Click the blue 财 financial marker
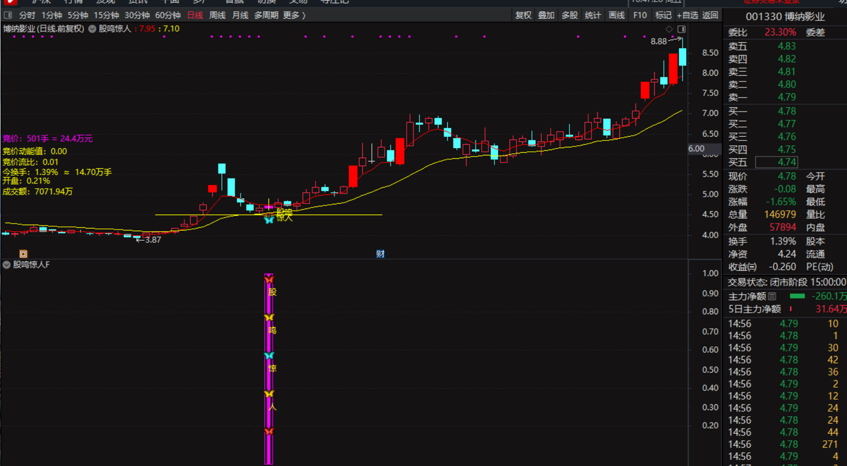This screenshot has width=847, height=466. pos(380,254)
